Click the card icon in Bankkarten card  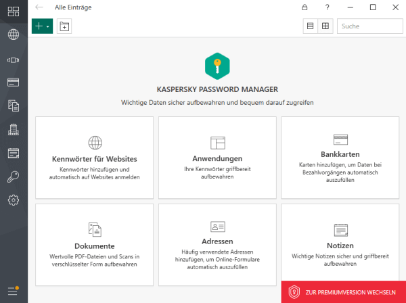click(340, 140)
